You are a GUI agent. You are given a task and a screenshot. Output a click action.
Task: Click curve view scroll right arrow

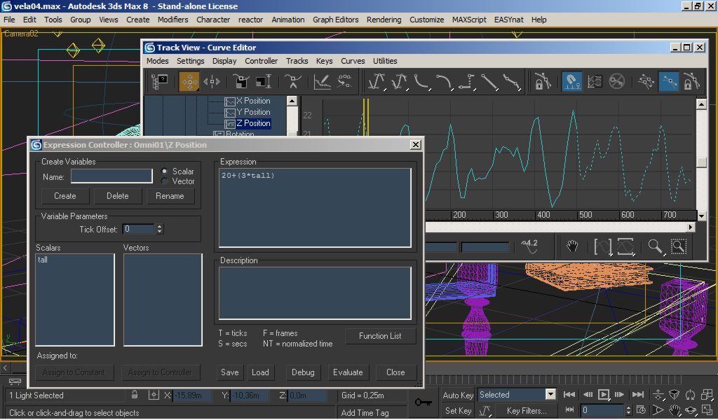click(x=691, y=227)
